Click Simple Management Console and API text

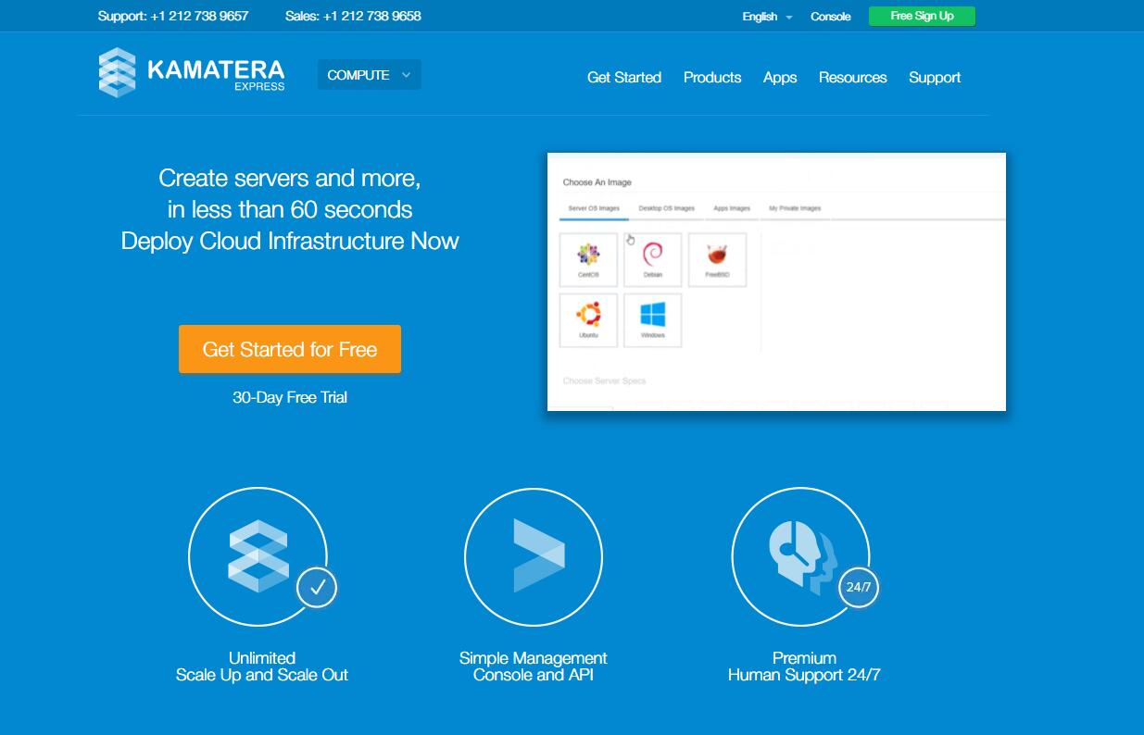[x=534, y=666]
